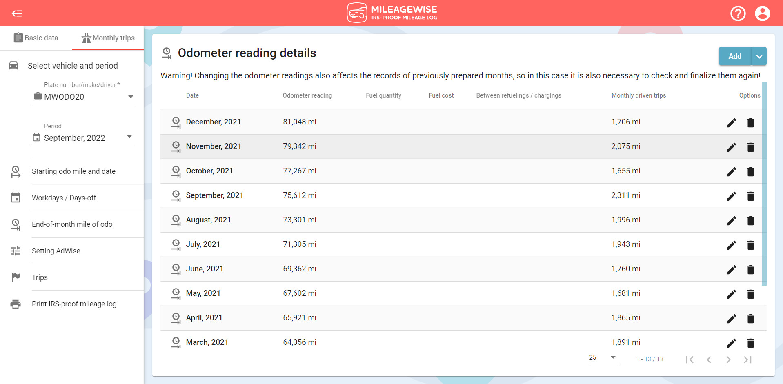
Task: Click Monthly driven trips column header
Action: (x=638, y=95)
